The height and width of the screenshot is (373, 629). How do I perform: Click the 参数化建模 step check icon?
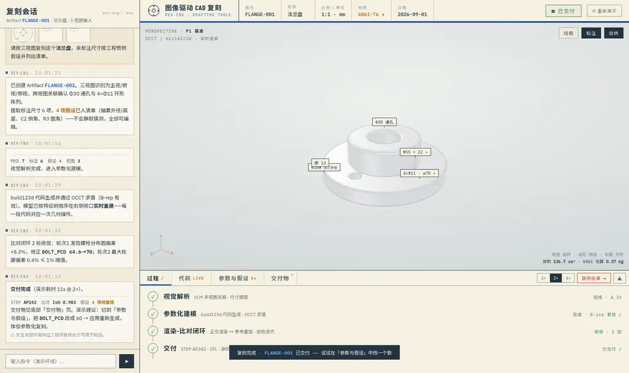pos(152,313)
